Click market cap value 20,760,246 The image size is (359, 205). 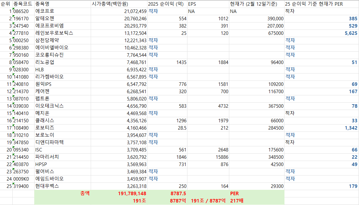click(x=119, y=18)
